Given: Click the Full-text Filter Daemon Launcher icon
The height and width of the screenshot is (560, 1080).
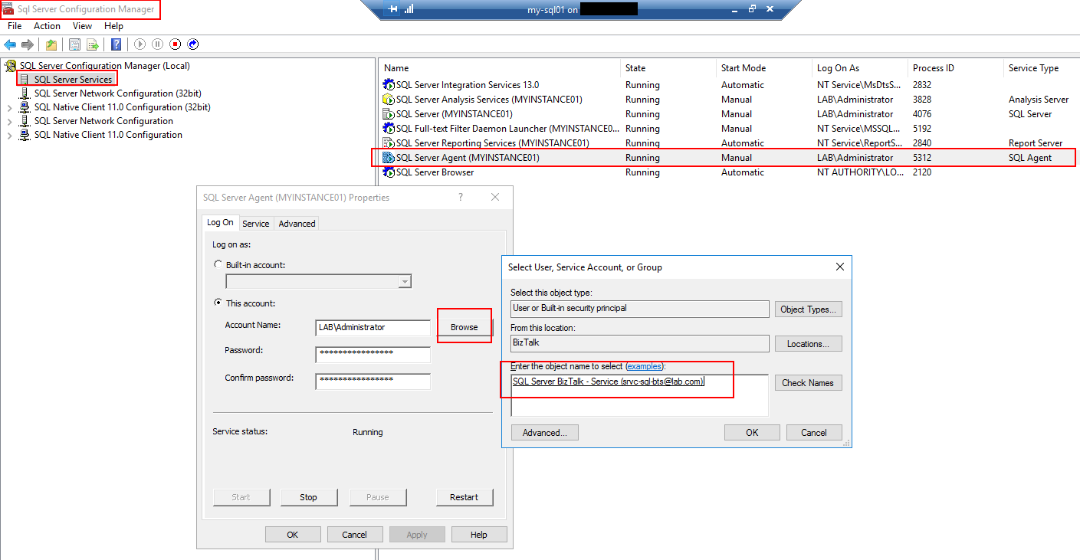Looking at the screenshot, I should tap(389, 129).
